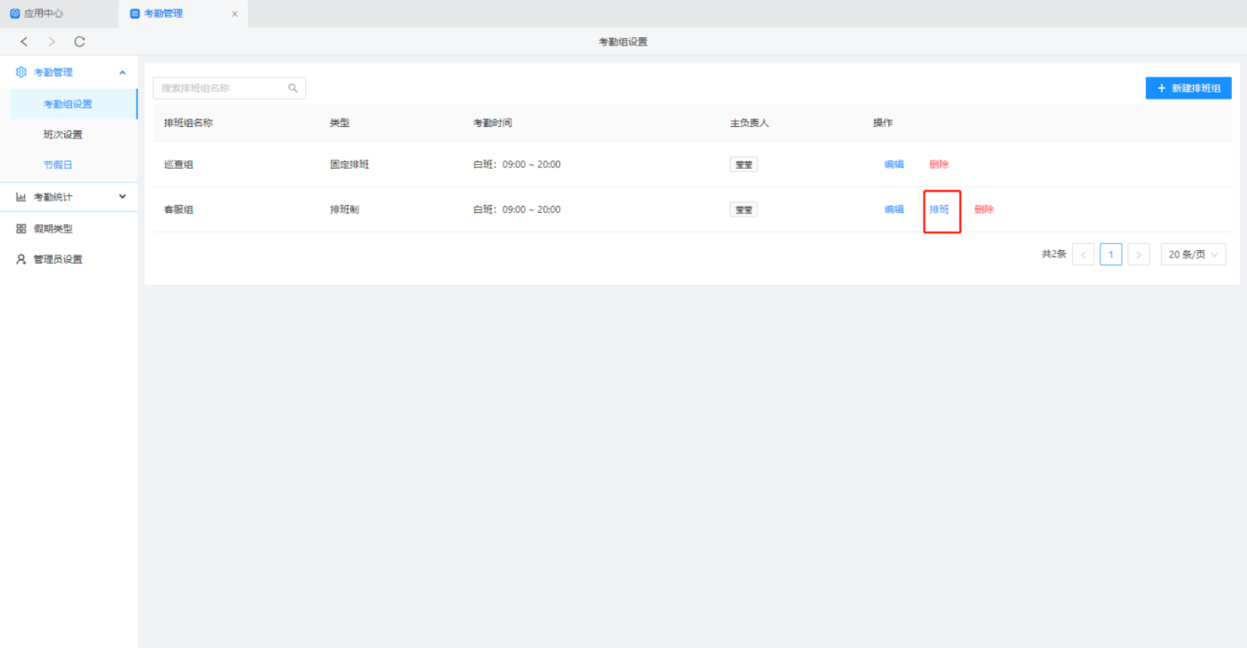Open 假期类型 from the sidebar
Image resolution: width=1247 pixels, height=648 pixels.
(x=53, y=229)
